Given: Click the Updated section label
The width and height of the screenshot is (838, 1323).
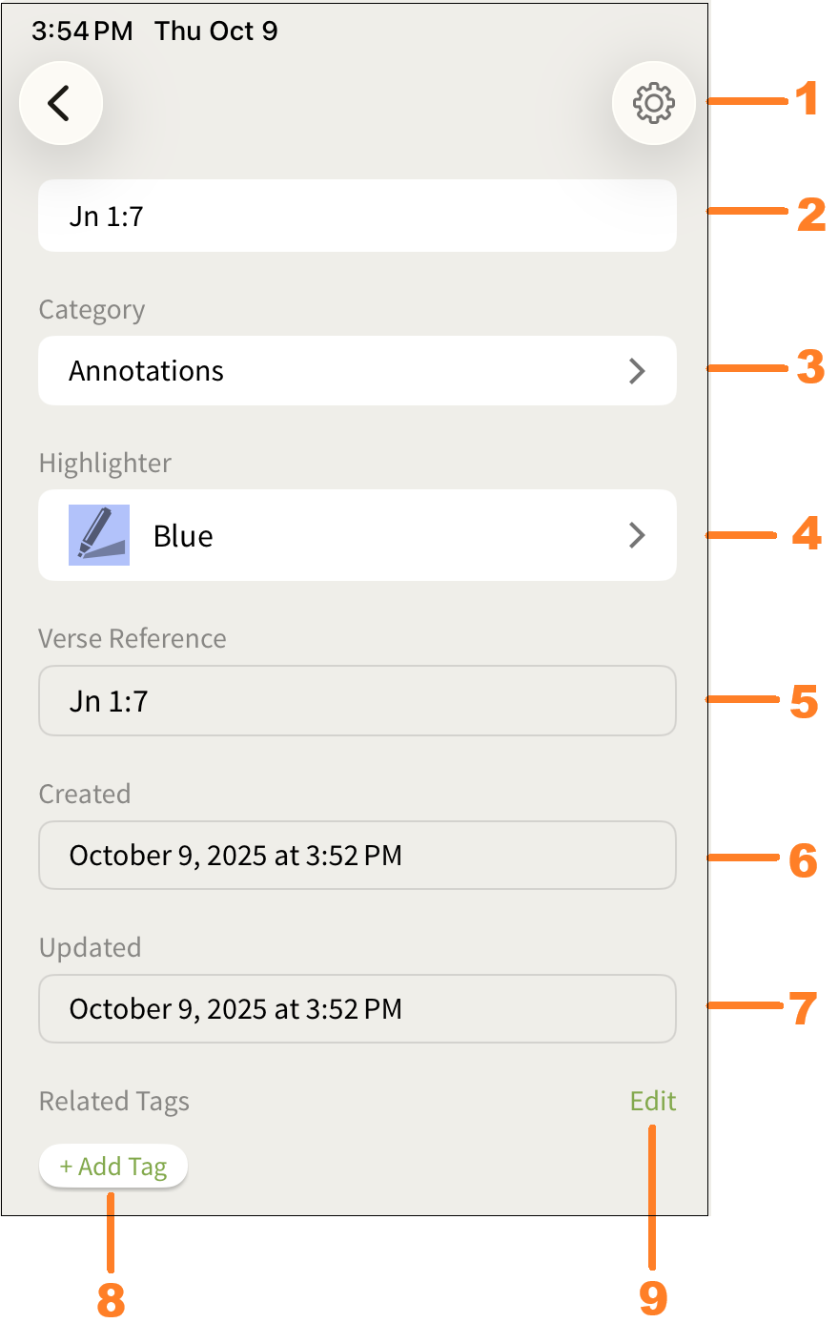Looking at the screenshot, I should pos(90,948).
